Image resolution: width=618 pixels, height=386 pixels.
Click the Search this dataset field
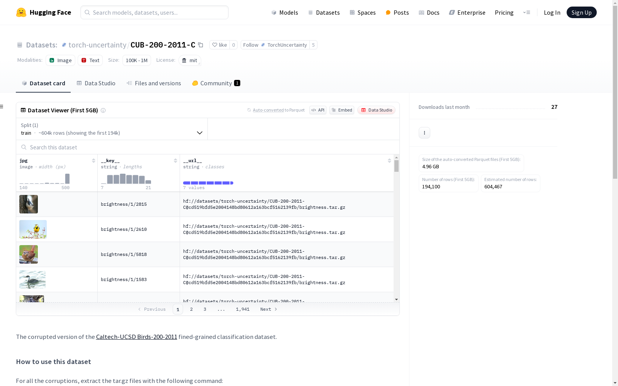pyautogui.click(x=208, y=147)
